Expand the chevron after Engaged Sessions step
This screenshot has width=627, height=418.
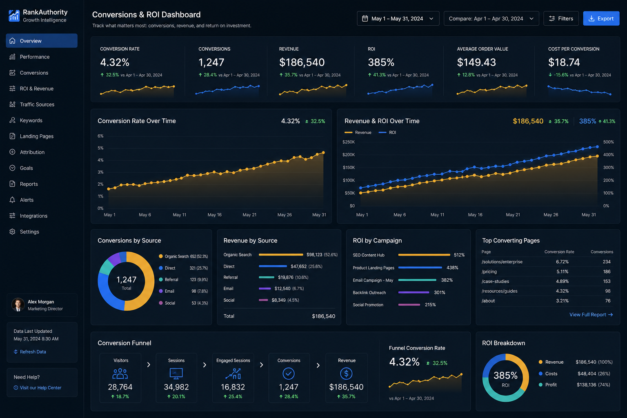(262, 365)
